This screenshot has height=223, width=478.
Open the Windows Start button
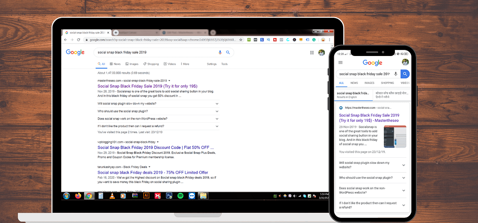tap(66, 195)
